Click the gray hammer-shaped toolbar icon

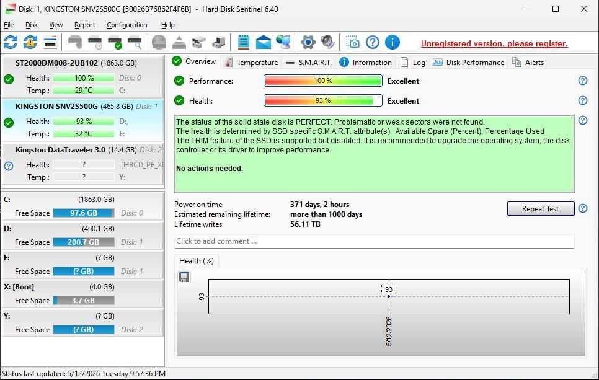[75, 42]
